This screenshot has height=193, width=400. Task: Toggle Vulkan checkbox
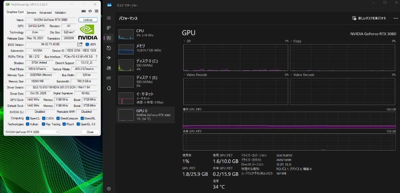click(27, 124)
